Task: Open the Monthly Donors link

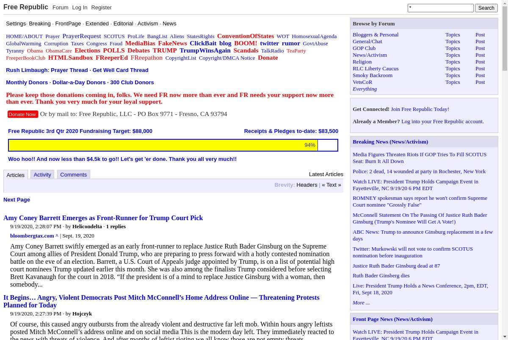Action: point(27,83)
